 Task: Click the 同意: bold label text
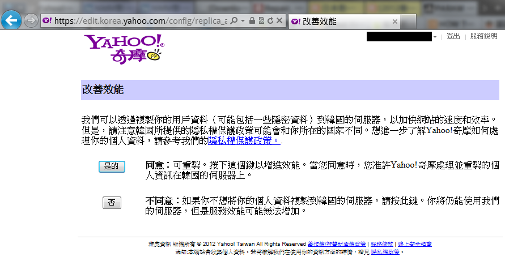(x=158, y=165)
